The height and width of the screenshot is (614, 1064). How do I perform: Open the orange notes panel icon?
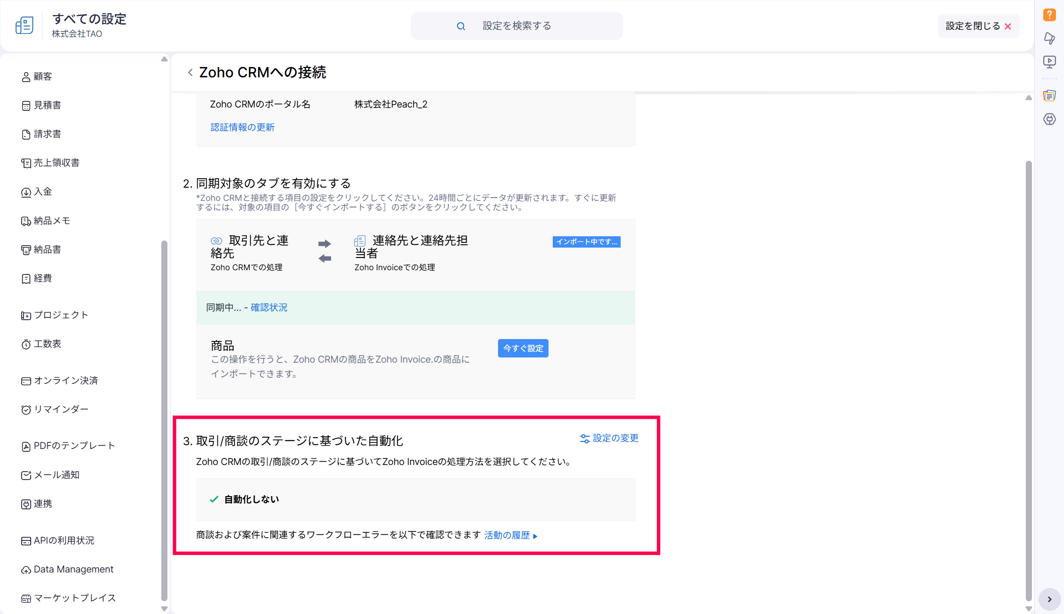1049,96
